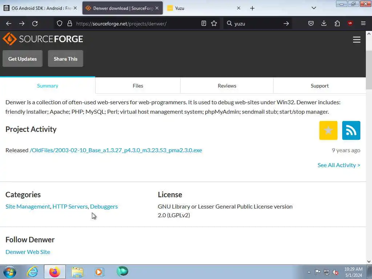Open the released OldFiles 2003-02-10 exe link
372x279 pixels.
116,150
